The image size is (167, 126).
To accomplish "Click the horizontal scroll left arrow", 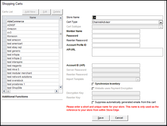I will (4, 91).
